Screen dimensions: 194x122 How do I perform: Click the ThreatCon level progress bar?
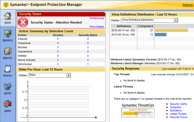(x=138, y=113)
